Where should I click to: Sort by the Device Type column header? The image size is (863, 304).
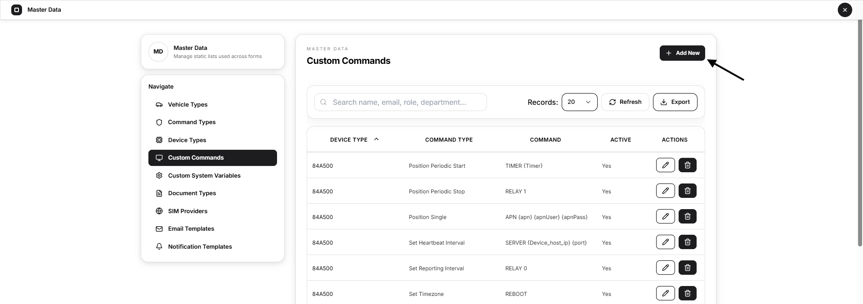354,140
